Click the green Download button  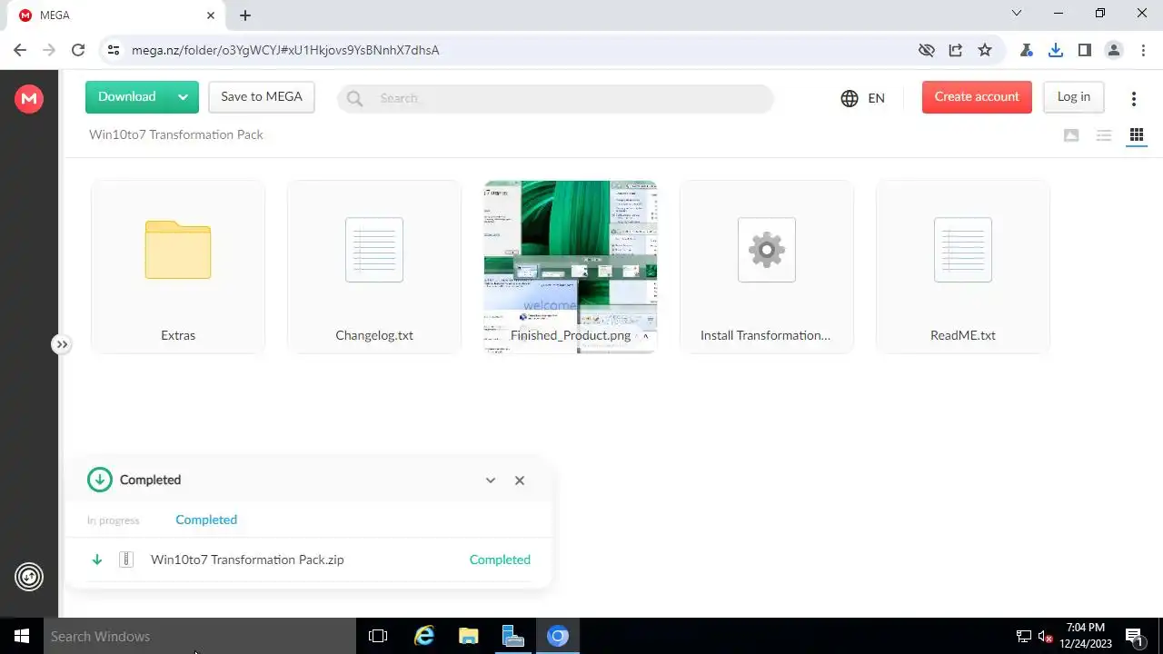pyautogui.click(x=126, y=97)
